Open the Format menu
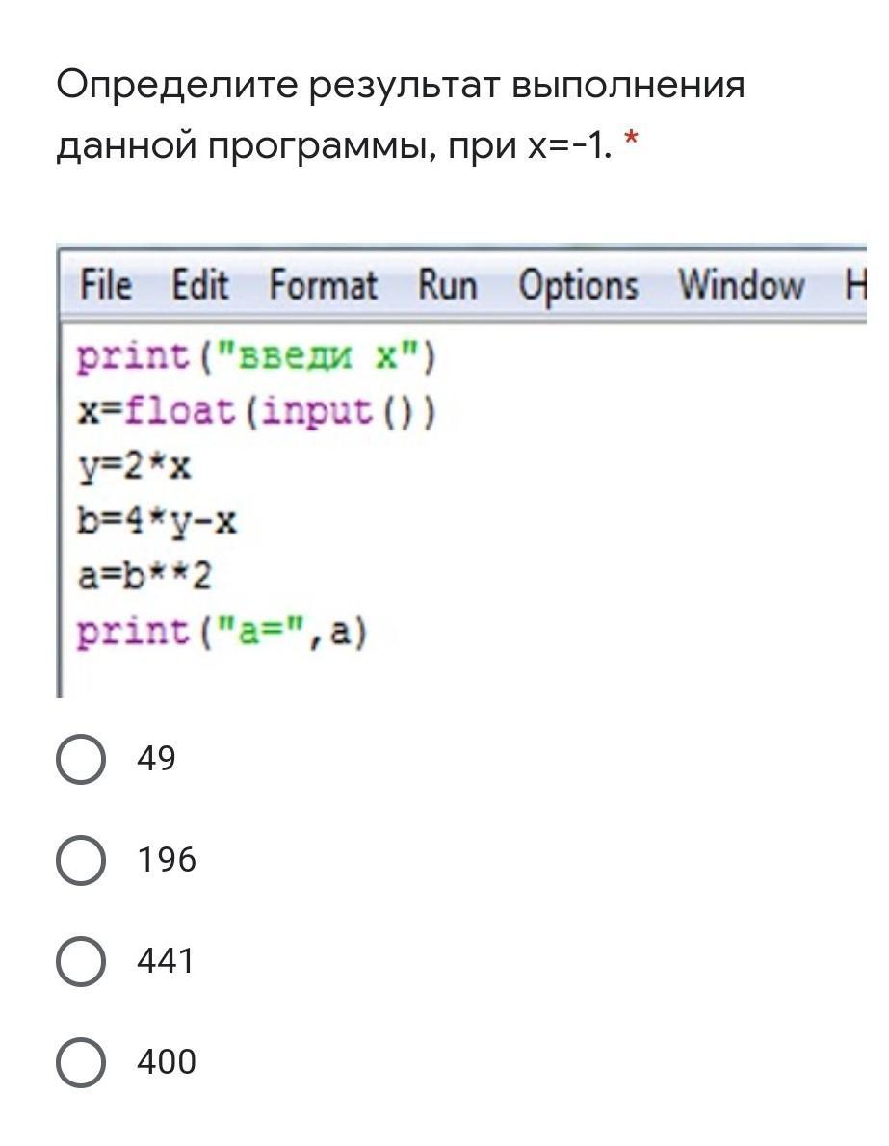Screen dimensions: 889x1146 click(323, 286)
